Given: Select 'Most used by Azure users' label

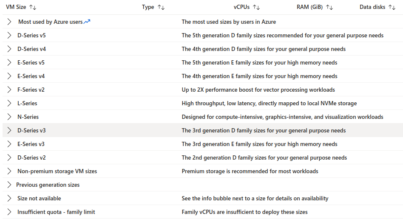Looking at the screenshot, I should click(x=50, y=22).
